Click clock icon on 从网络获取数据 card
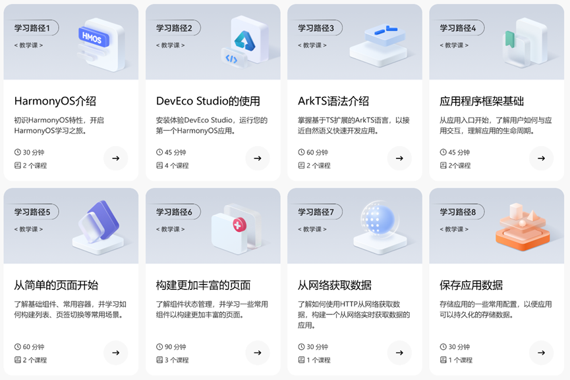Screen dimensions: 570x380 tap(301, 346)
